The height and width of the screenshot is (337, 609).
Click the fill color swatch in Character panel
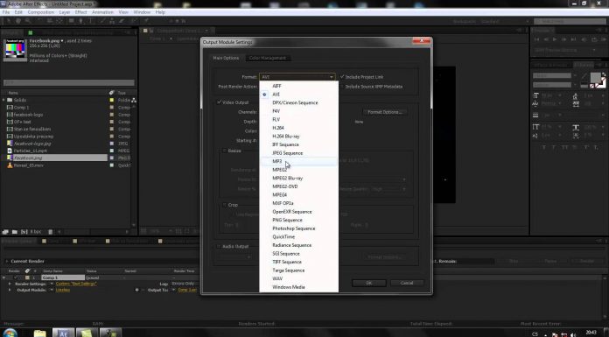[x=595, y=77]
